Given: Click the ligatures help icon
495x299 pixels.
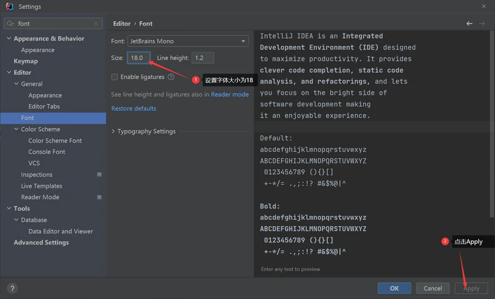Looking at the screenshot, I should coord(171,77).
